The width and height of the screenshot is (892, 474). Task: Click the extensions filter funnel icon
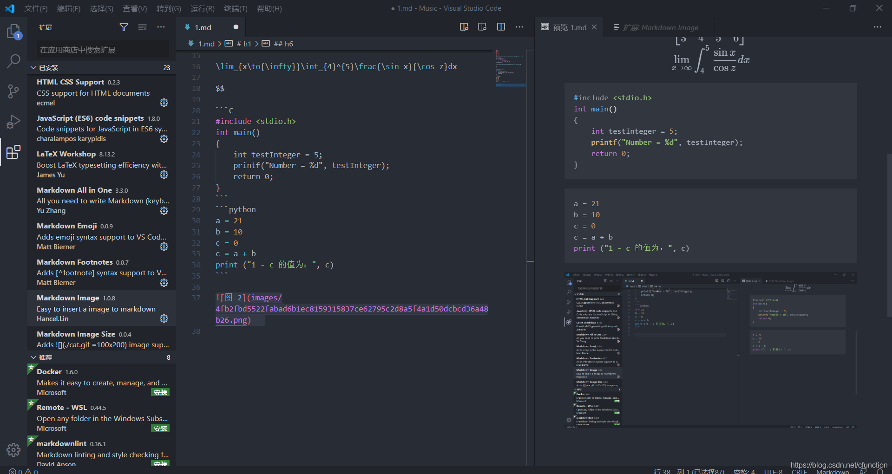tap(124, 27)
